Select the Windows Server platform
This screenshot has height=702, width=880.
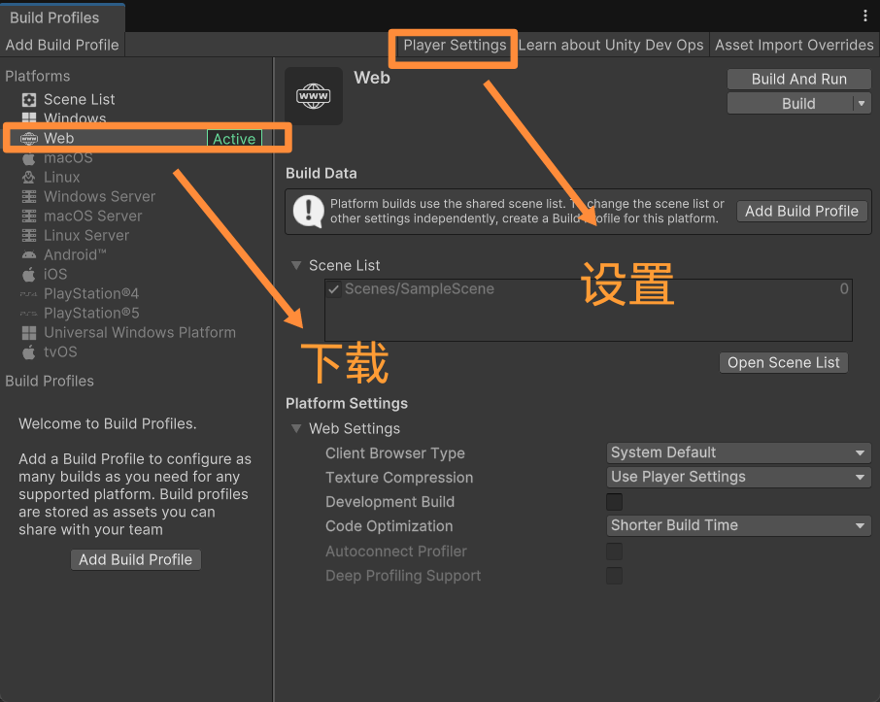(137, 197)
